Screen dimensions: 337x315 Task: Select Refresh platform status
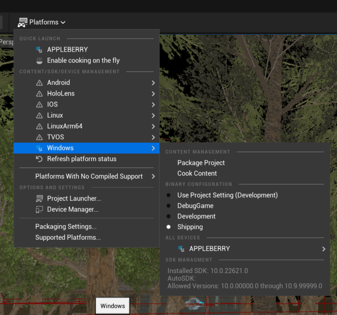tap(86, 159)
